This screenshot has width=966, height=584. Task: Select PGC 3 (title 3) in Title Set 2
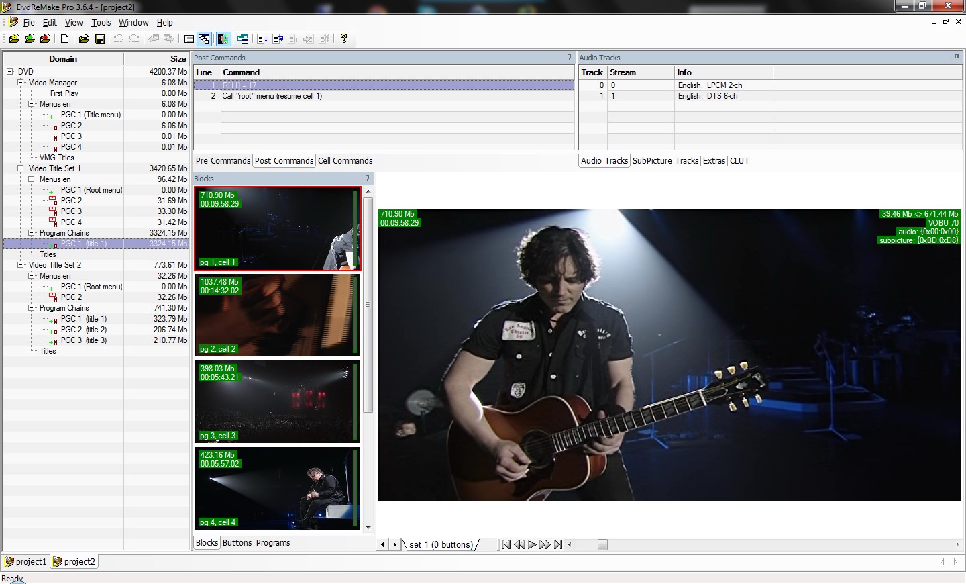[x=83, y=340]
